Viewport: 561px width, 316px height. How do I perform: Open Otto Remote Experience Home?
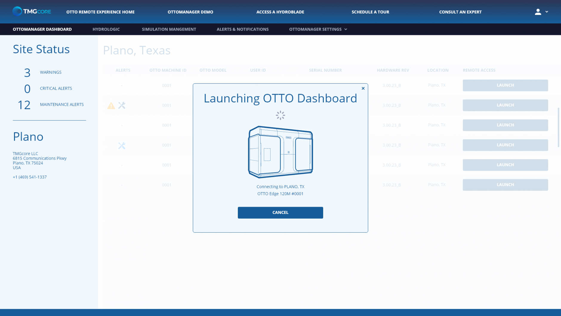click(x=100, y=12)
